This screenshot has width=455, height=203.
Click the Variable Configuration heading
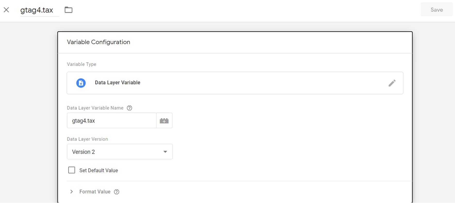click(99, 42)
